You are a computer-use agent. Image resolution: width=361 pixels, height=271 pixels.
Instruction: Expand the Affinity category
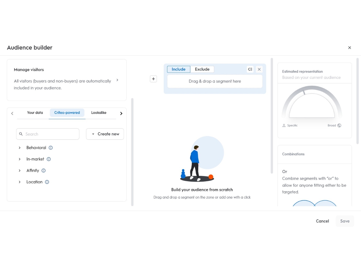pyautogui.click(x=20, y=171)
